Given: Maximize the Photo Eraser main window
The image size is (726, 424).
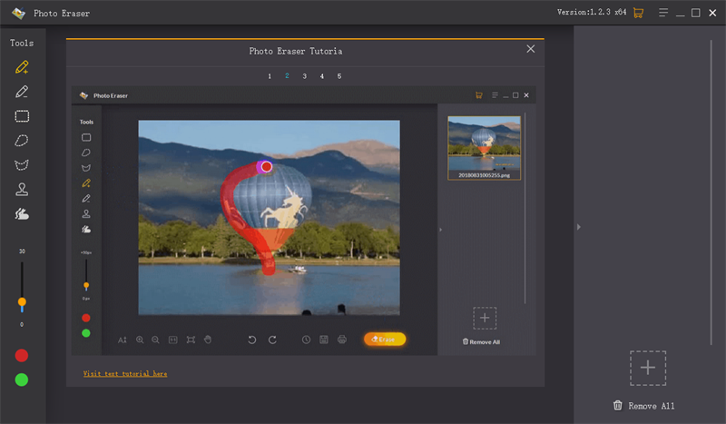Looking at the screenshot, I should 696,13.
